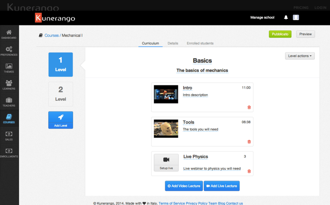
Task: Switch to the Details tab
Action: pos(173,43)
